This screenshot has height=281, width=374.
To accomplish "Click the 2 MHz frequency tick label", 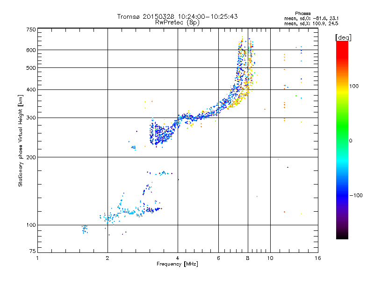I will tap(108, 258).
